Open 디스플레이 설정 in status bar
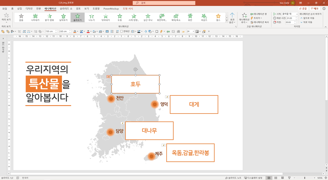The width and height of the screenshot is (328, 180). pos(253,178)
